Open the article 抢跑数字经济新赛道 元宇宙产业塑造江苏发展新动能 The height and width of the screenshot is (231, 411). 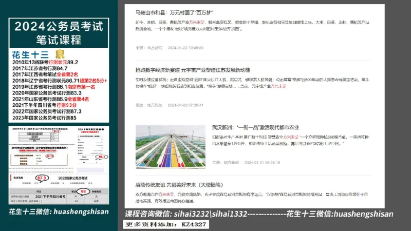coord(193,70)
